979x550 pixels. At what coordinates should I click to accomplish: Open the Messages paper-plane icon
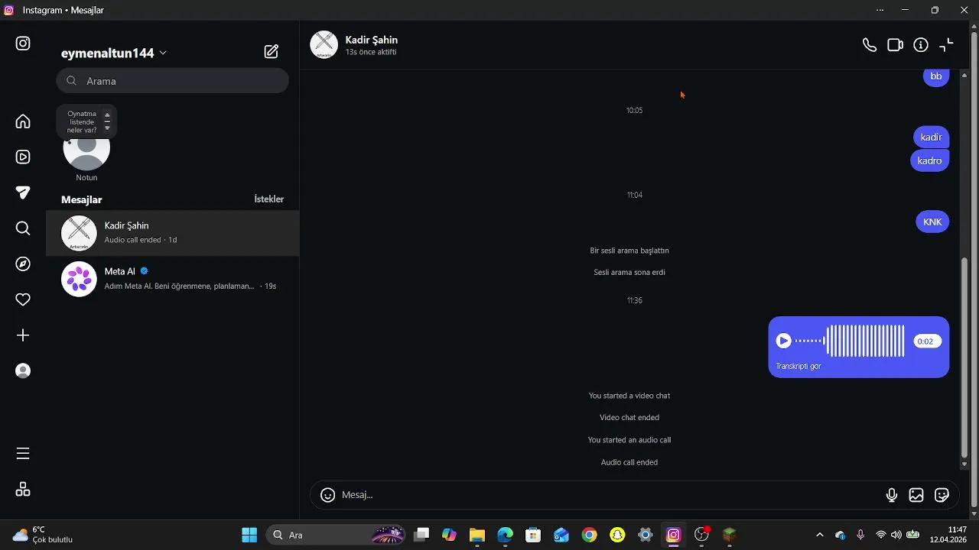(23, 192)
